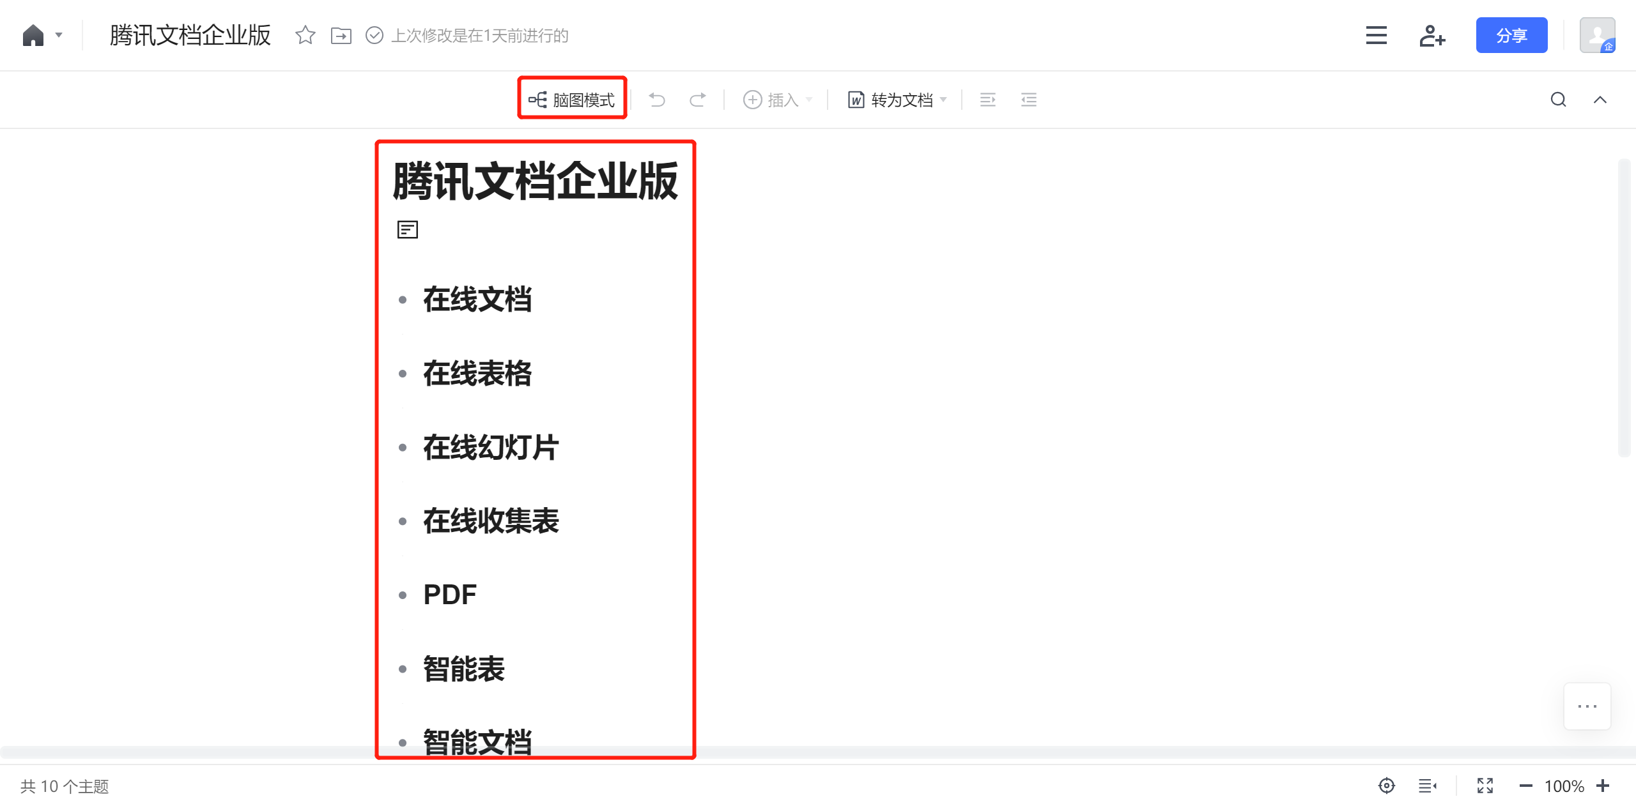Screen dimensions: 1636x806
Task: Click the plus zoom-in control
Action: click(1603, 786)
